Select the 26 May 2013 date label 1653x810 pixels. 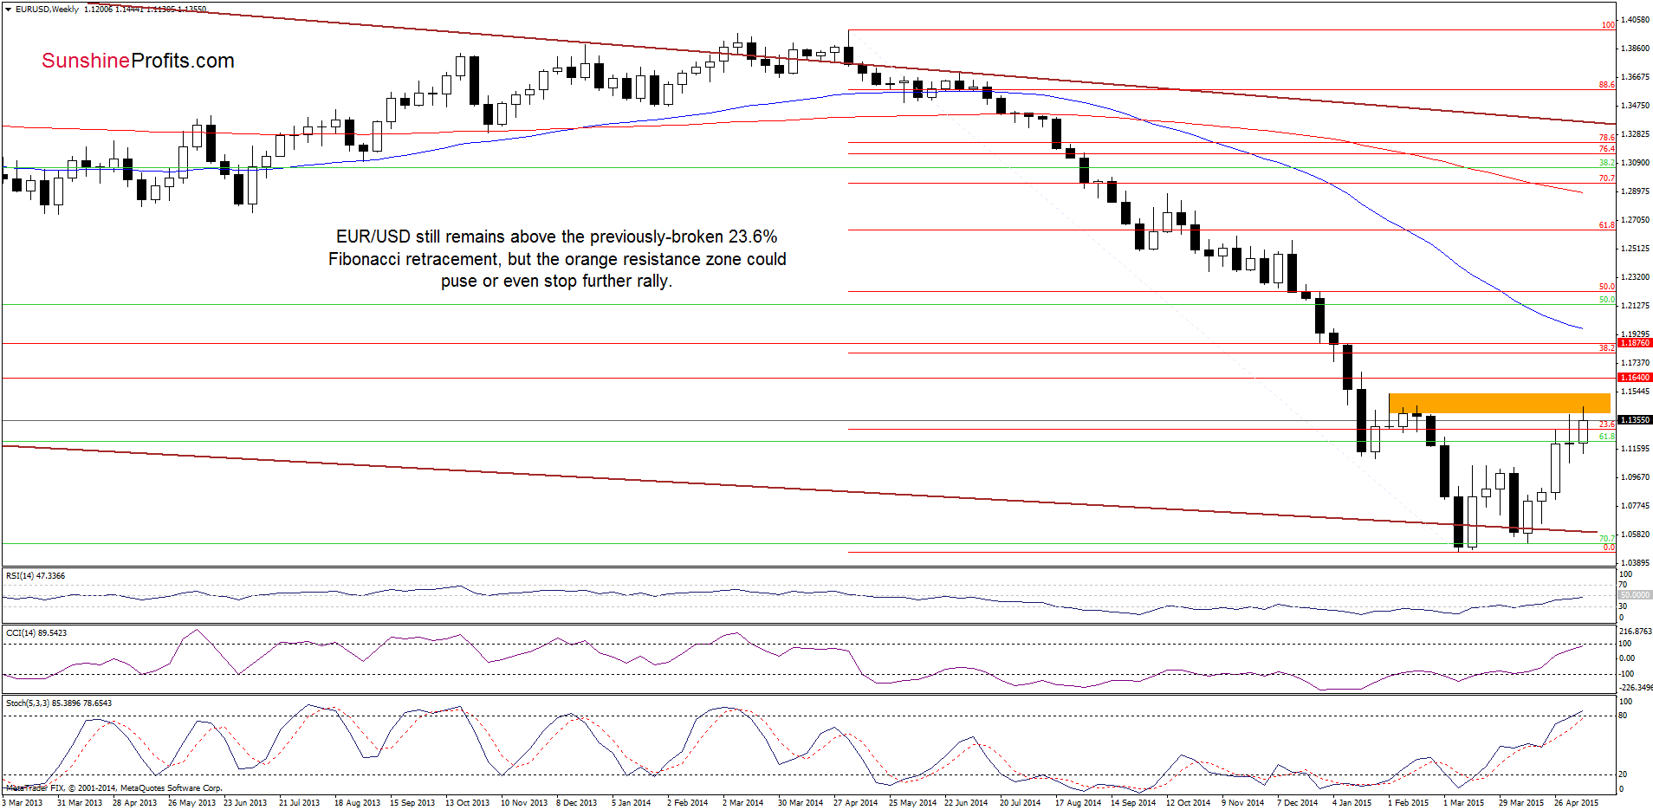[191, 803]
